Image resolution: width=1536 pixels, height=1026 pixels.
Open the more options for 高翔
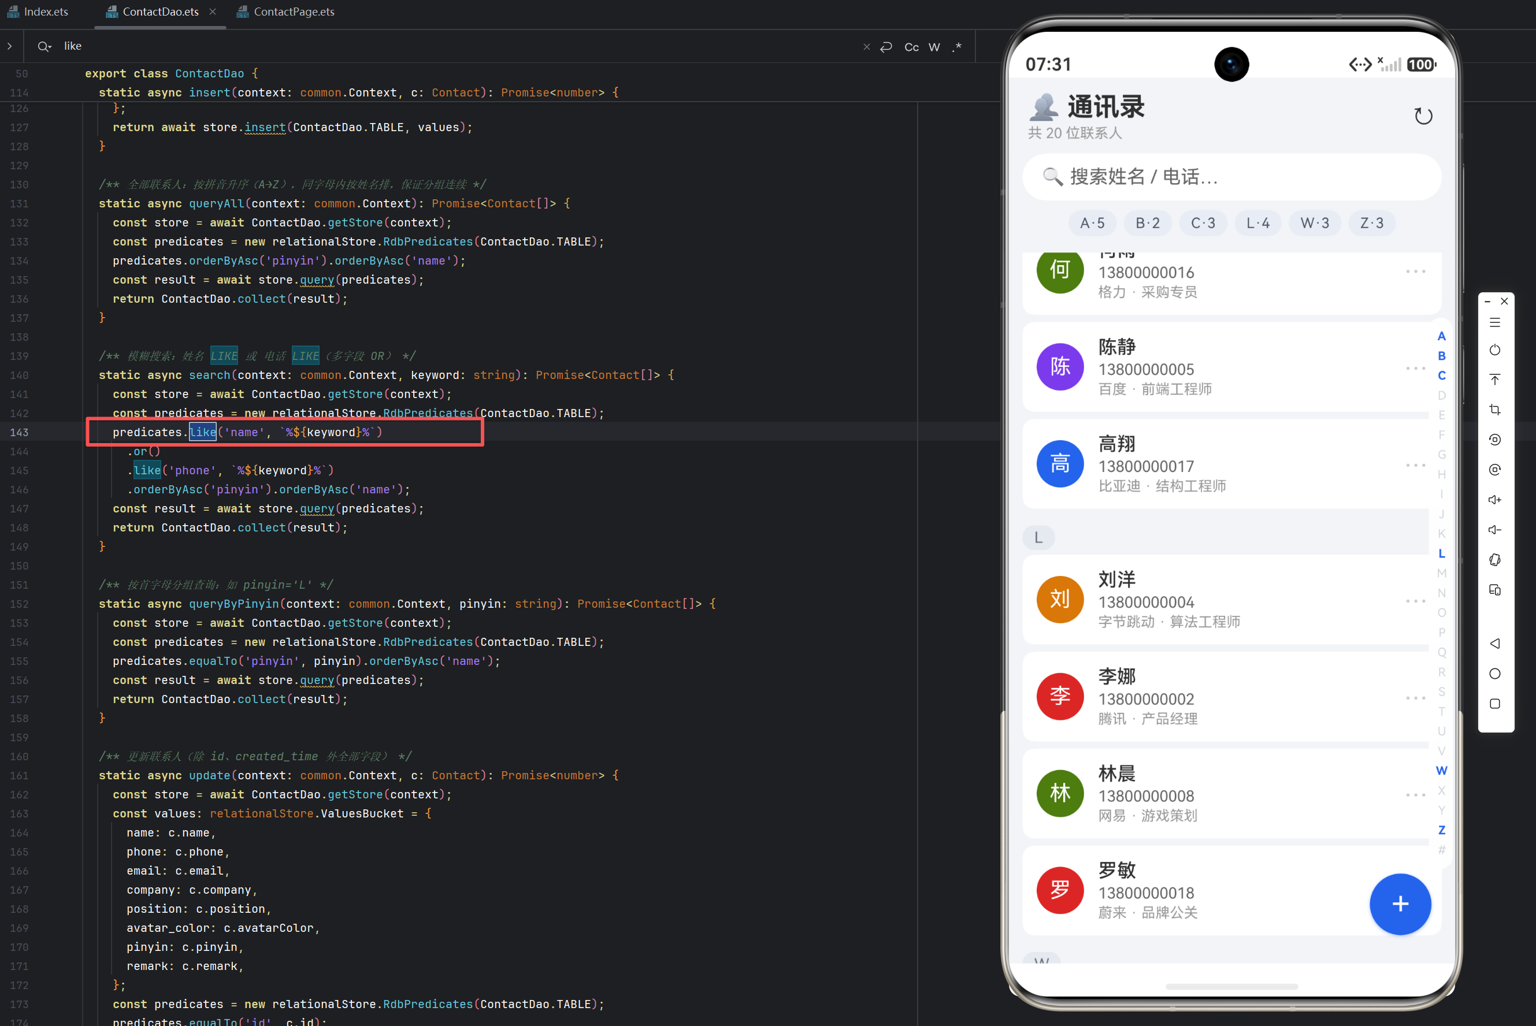pyautogui.click(x=1416, y=465)
